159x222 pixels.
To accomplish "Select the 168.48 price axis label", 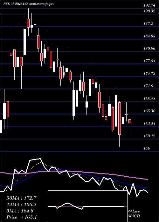I will (149, 99).
